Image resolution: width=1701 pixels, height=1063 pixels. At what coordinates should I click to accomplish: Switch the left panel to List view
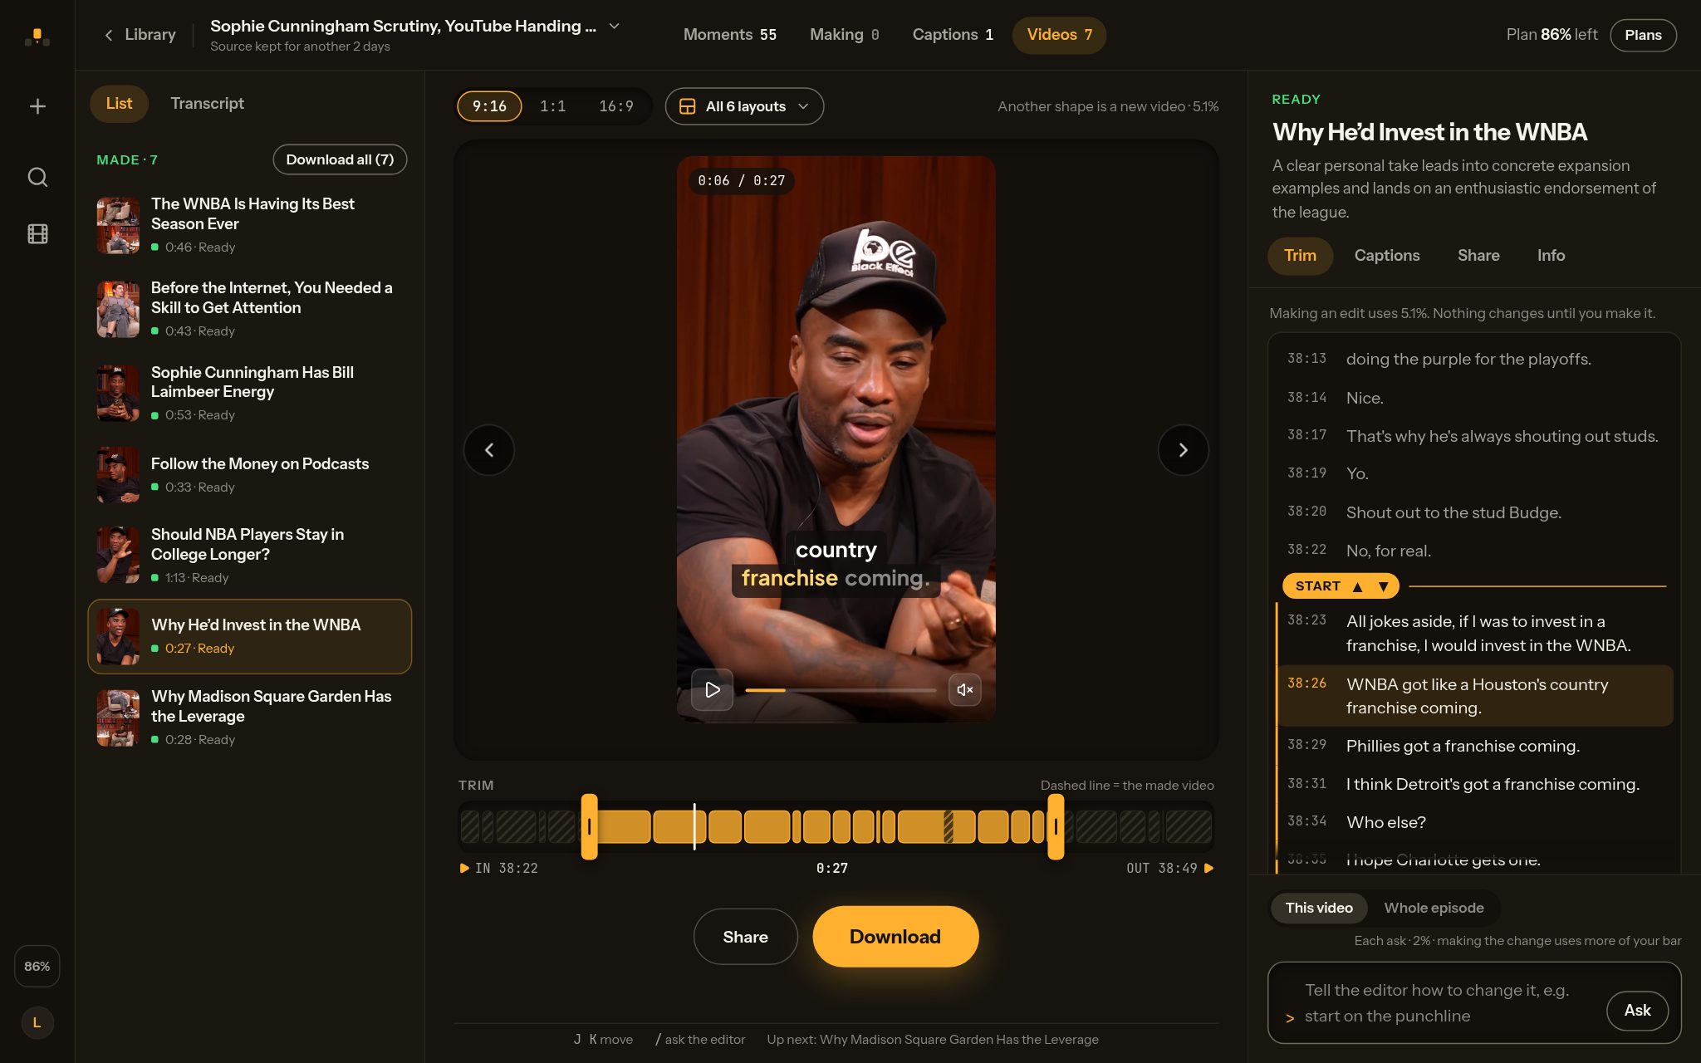[119, 104]
